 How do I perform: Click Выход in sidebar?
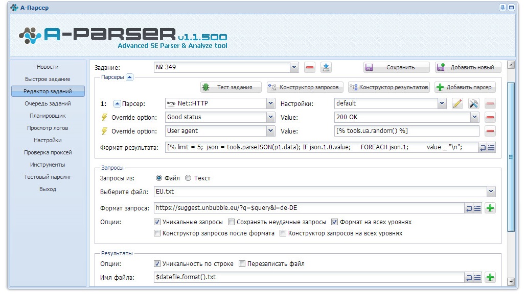[48, 189]
